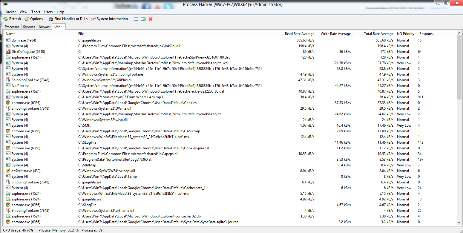
Task: Click the No Process row icon
Action: pyautogui.click(x=8, y=86)
